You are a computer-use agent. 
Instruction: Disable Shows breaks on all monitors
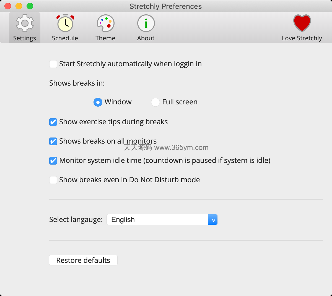point(53,141)
